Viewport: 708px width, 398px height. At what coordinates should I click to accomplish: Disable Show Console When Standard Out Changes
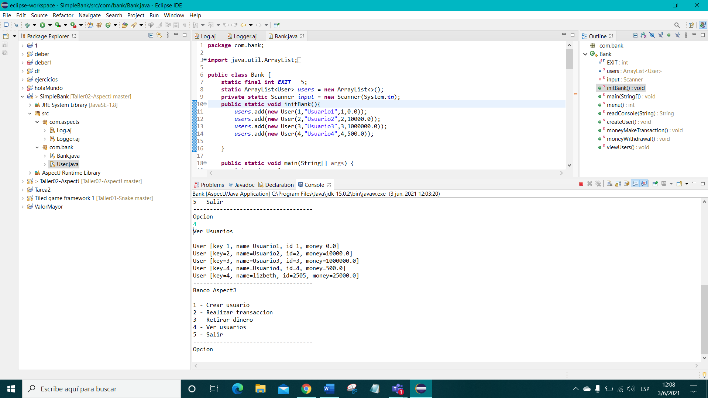tap(635, 183)
